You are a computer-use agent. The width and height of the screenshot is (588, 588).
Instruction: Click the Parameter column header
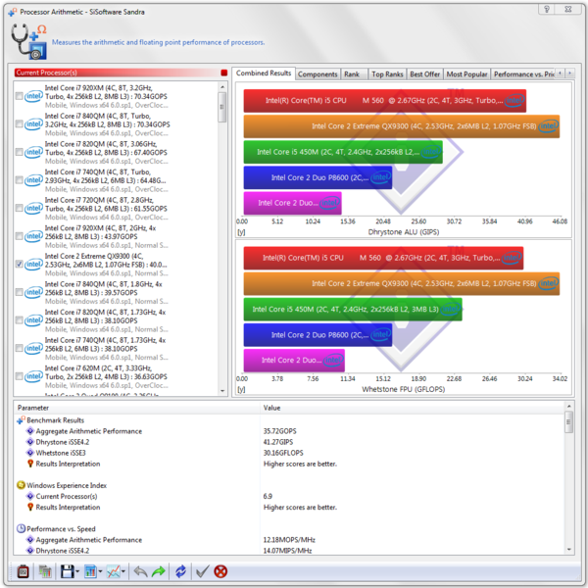[x=137, y=408]
